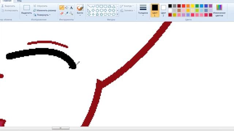Open the Выделить dropdown arrow

pyautogui.click(x=27, y=15)
